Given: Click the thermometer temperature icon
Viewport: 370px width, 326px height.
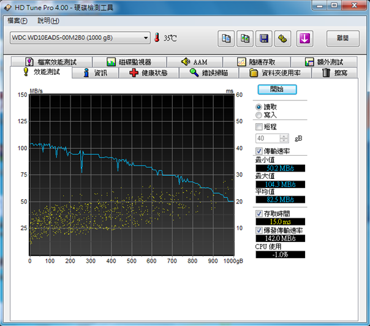Looking at the screenshot, I should click(157, 38).
